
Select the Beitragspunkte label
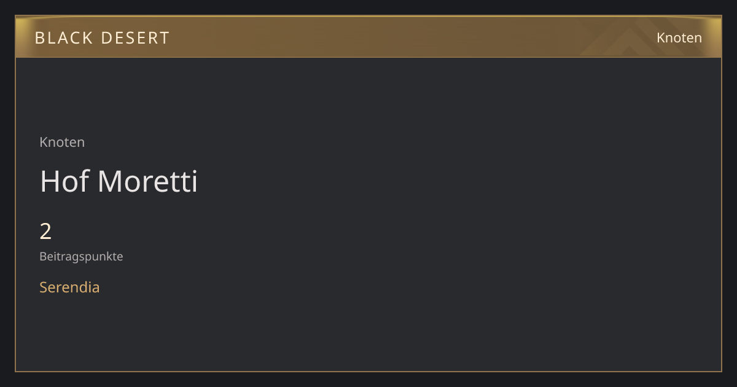coord(81,257)
